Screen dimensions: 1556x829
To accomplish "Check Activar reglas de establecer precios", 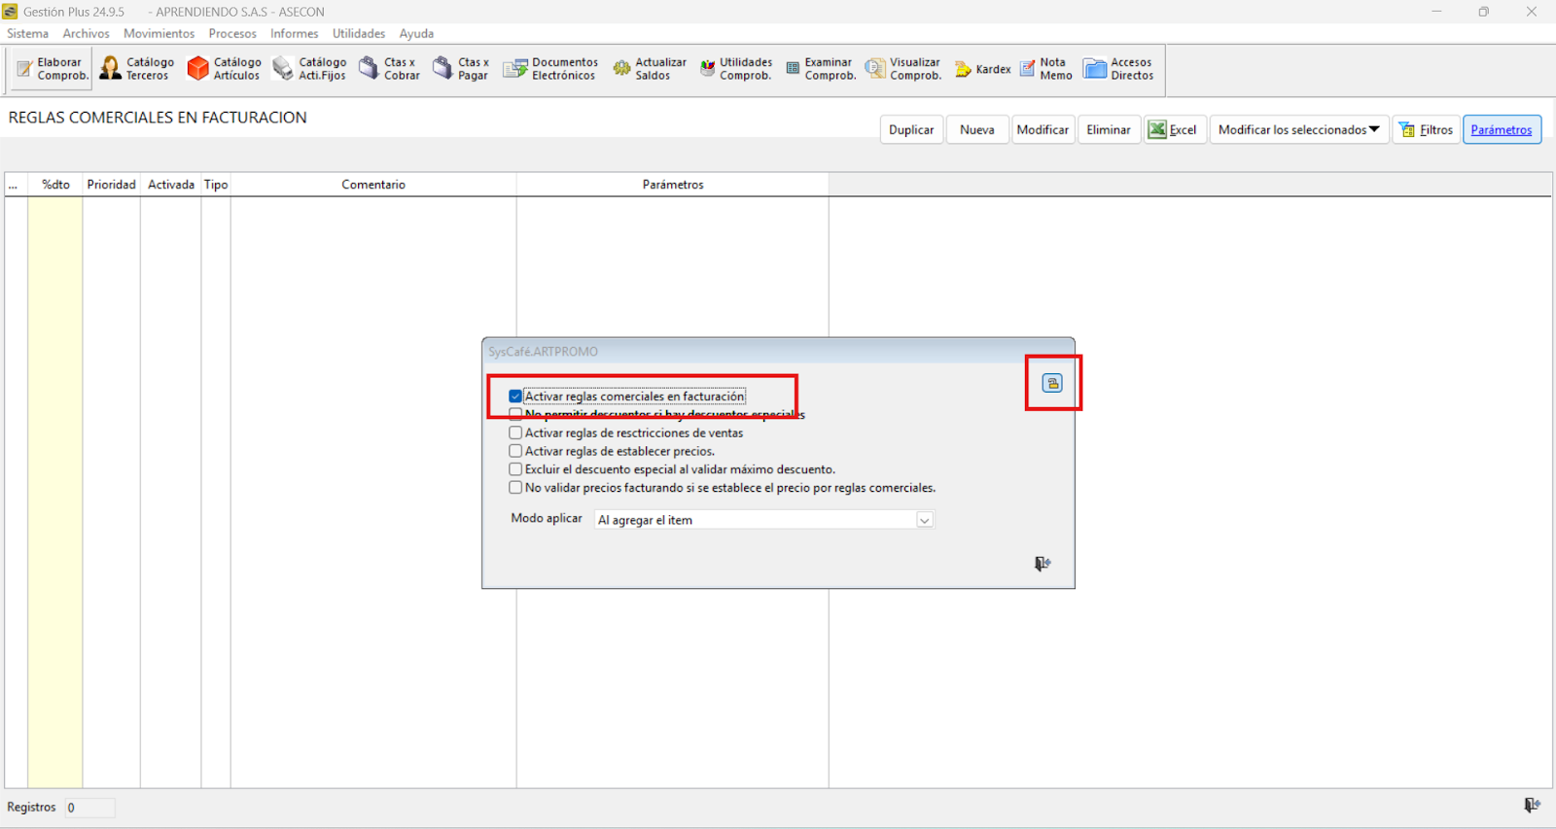I will pos(515,451).
